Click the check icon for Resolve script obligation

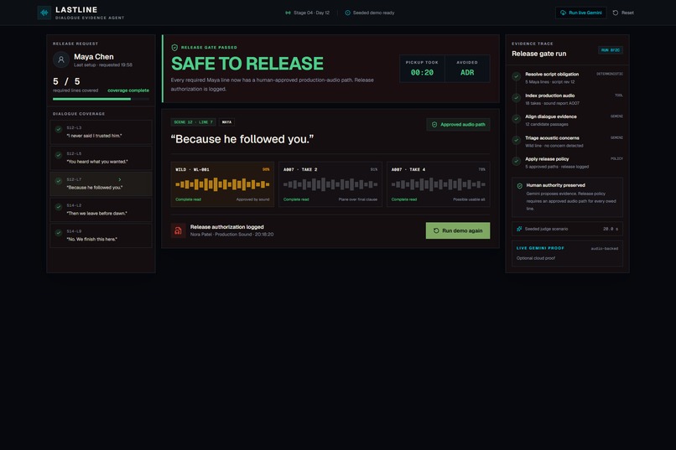[516, 76]
